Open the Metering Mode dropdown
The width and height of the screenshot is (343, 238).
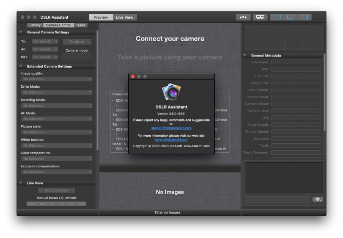click(x=57, y=105)
